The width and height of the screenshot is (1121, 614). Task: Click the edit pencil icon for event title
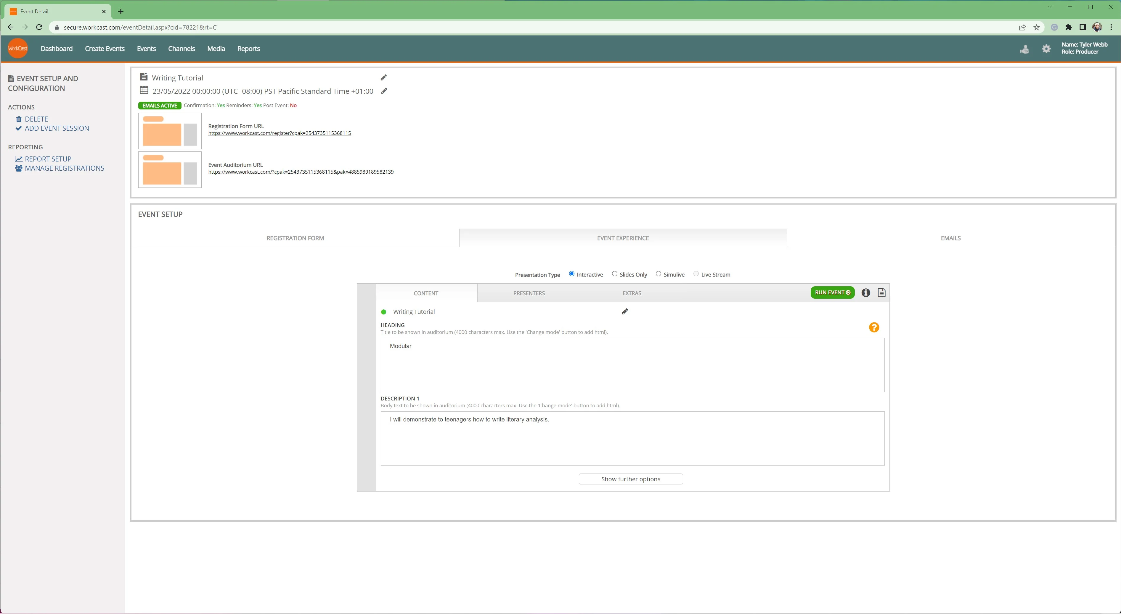[x=385, y=78]
